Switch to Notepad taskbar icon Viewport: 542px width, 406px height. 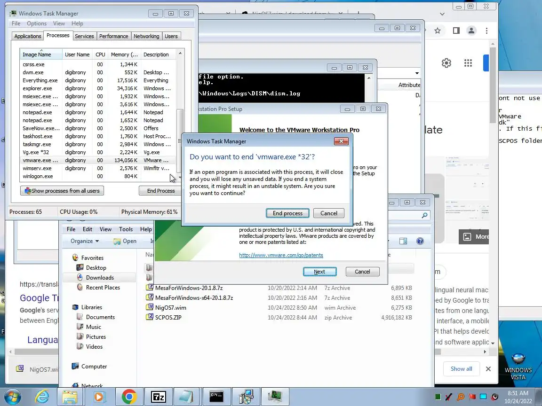pyautogui.click(x=187, y=397)
